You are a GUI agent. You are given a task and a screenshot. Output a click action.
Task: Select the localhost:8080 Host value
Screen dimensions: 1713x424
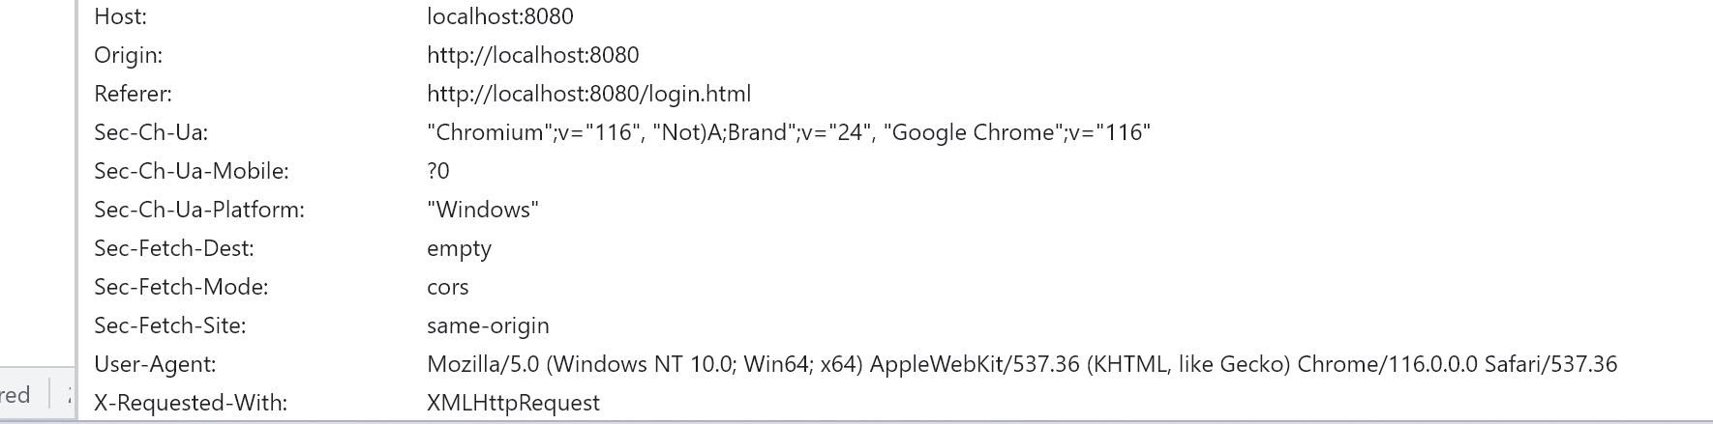[x=499, y=16]
